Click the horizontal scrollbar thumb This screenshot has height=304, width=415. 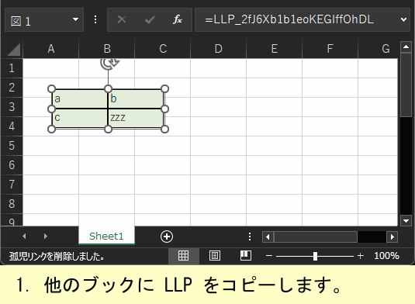pyautogui.click(x=316, y=237)
